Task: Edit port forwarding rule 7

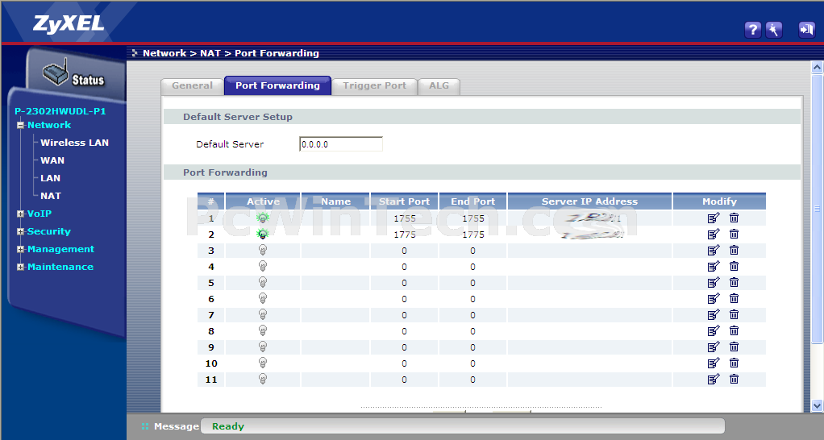Action: click(713, 314)
